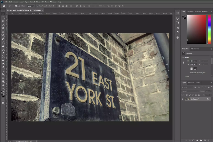Screen dimensions: 213x142
Task: Enable Show Transform Controls checkbox
Action: (37, 6)
